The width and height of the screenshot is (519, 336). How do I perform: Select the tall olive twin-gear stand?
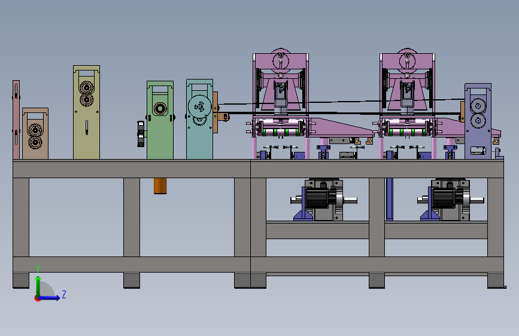click(x=86, y=112)
